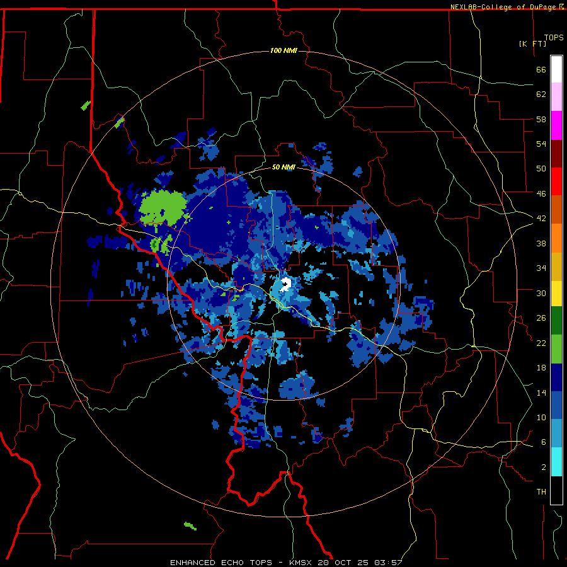Viewport: 567px width, 567px height.
Task: Click the TH threshold label
Action: [541, 491]
